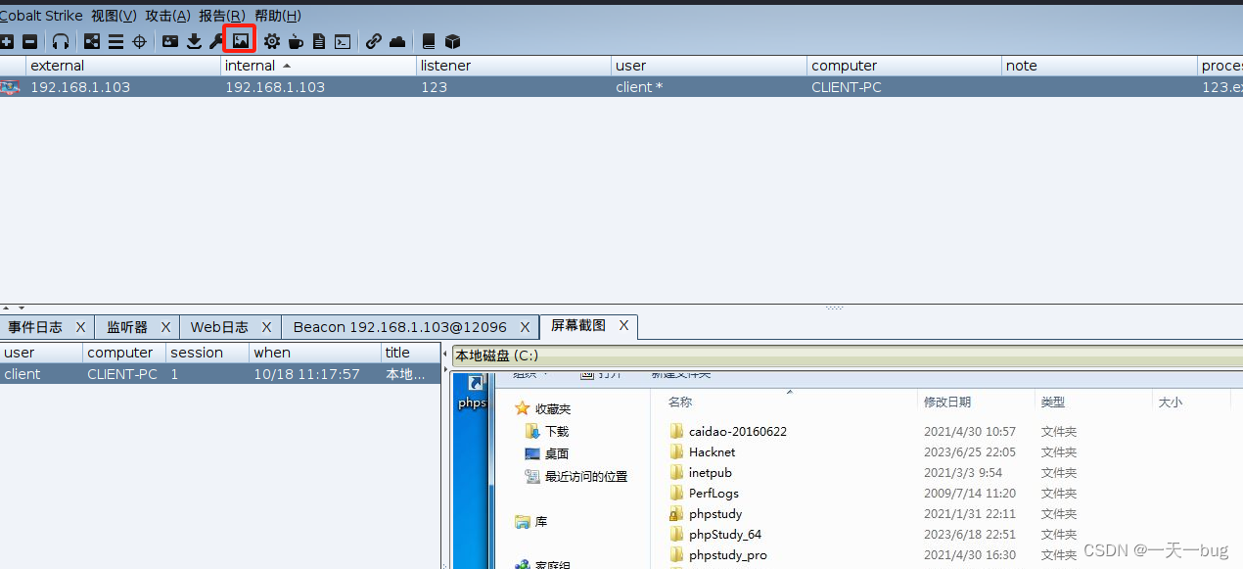Screen dimensions: 1243x569
Task: Switch to pivot graph view icon
Action: pos(92,41)
